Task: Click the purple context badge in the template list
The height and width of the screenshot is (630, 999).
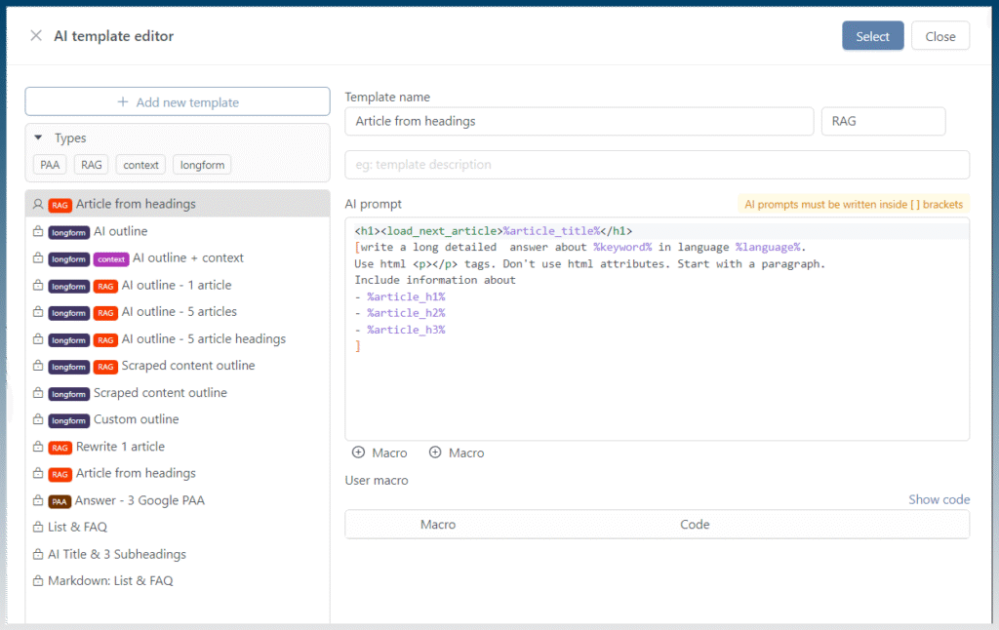Action: point(111,258)
